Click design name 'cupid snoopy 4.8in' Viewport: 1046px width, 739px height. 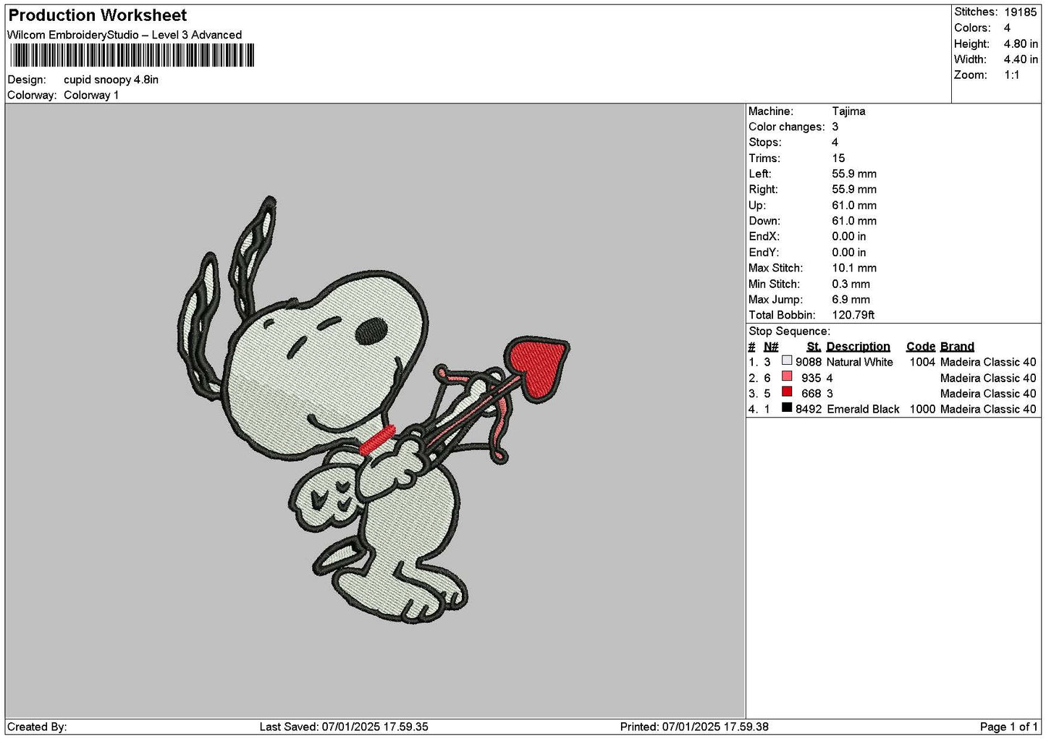(111, 80)
